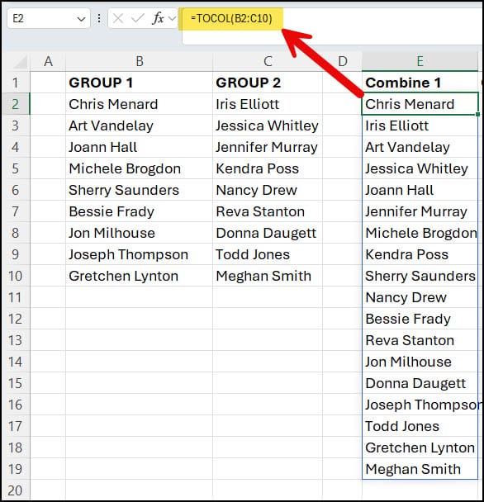Click cell E12 containing Bessie Frady
484x502 pixels.
[x=420, y=319]
